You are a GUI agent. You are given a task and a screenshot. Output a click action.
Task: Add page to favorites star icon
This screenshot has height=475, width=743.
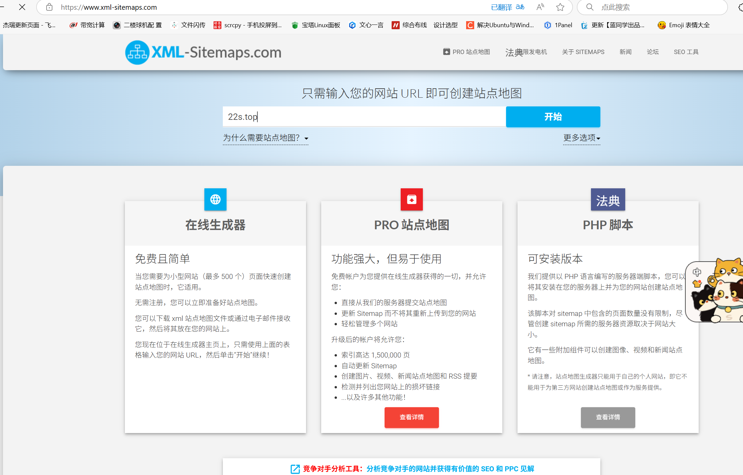tap(560, 7)
